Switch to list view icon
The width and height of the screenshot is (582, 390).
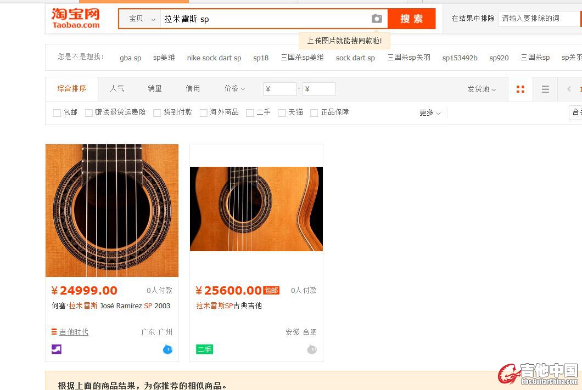click(x=545, y=89)
